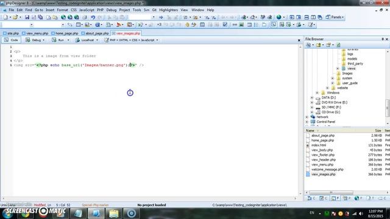Select view_footer.php in the file list
Screen dimensions: 390x219
coord(323,155)
